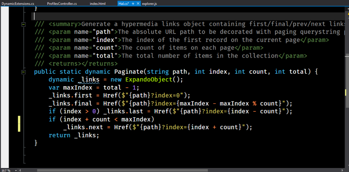This screenshot has height=172, width=349.
Task: Click the squiggly-underlined _links variable declaration
Action: [x=89, y=80]
